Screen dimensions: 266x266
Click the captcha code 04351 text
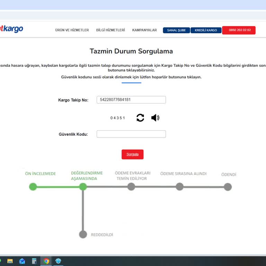[117, 118]
